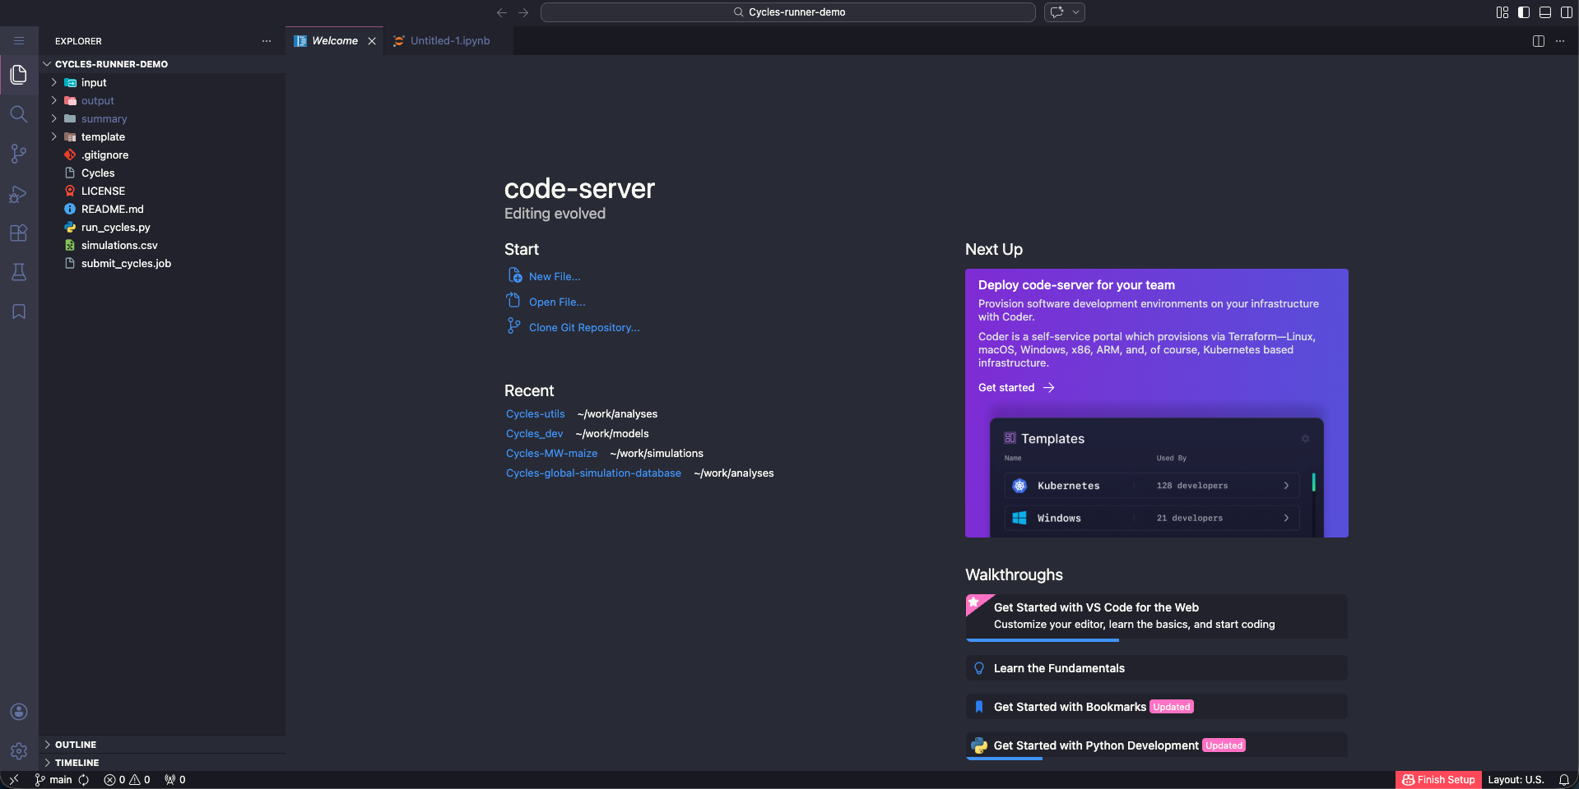The image size is (1579, 789).
Task: Expand the input folder
Action: pyautogui.click(x=162, y=82)
